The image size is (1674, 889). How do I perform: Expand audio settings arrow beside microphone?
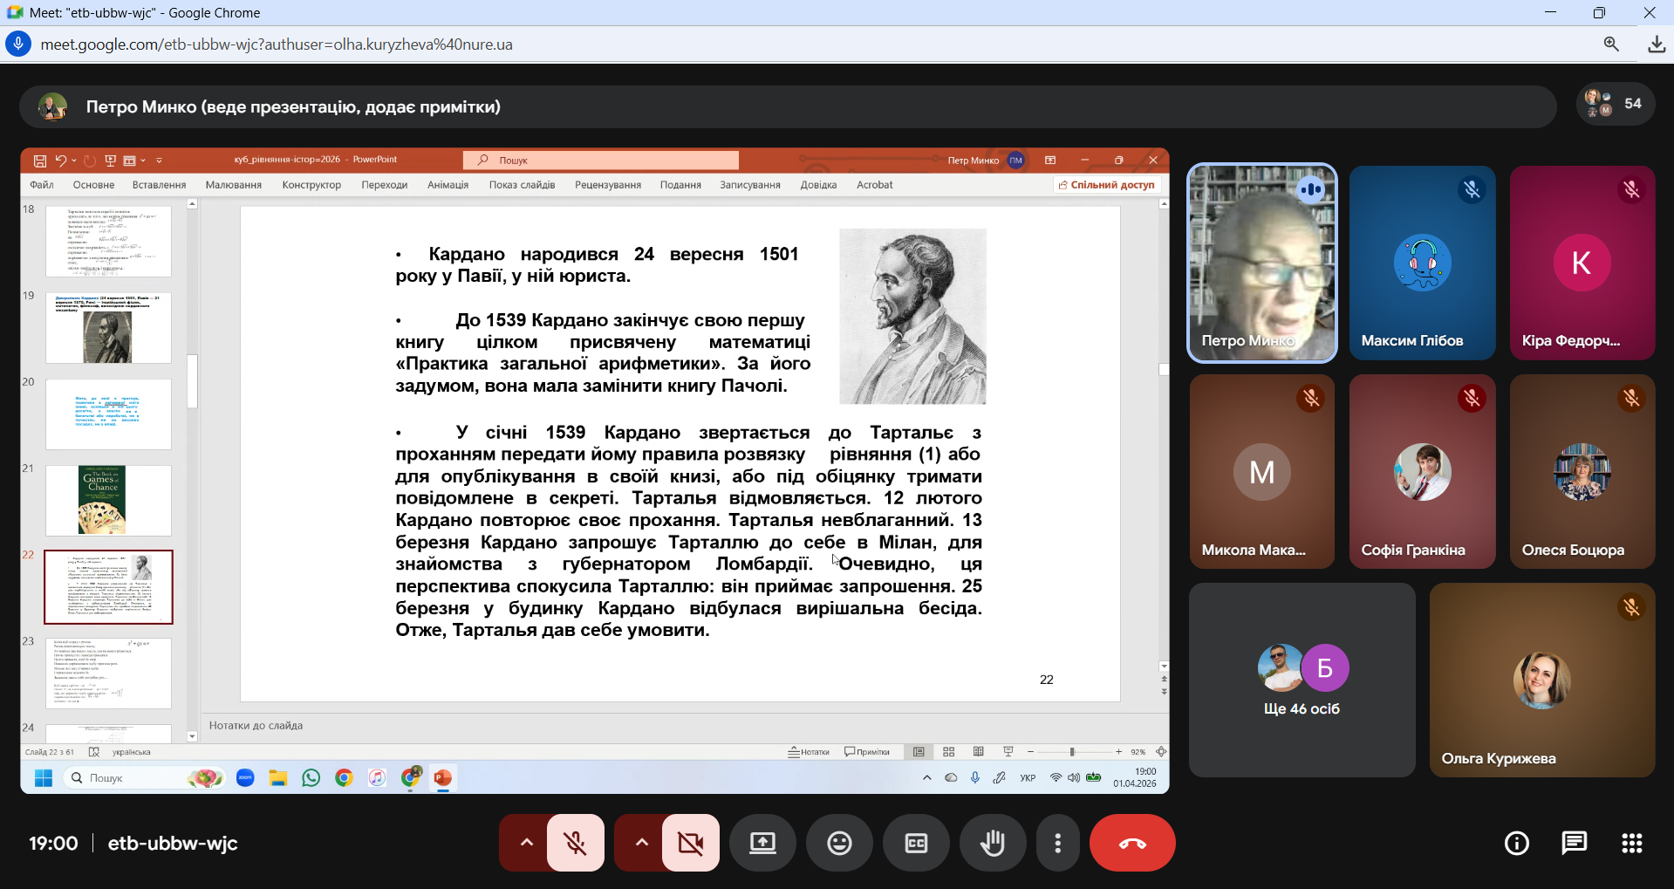pyautogui.click(x=526, y=843)
